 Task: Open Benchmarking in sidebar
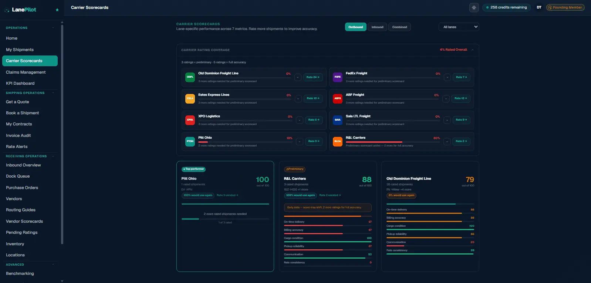pos(30,273)
